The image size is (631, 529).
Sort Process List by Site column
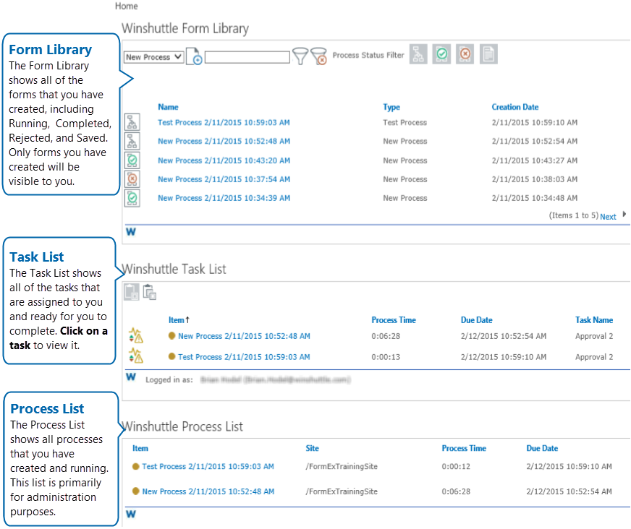(x=312, y=448)
